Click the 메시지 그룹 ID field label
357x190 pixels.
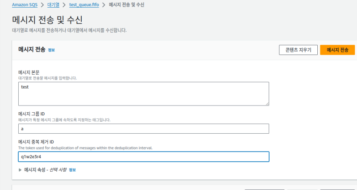tap(34, 114)
